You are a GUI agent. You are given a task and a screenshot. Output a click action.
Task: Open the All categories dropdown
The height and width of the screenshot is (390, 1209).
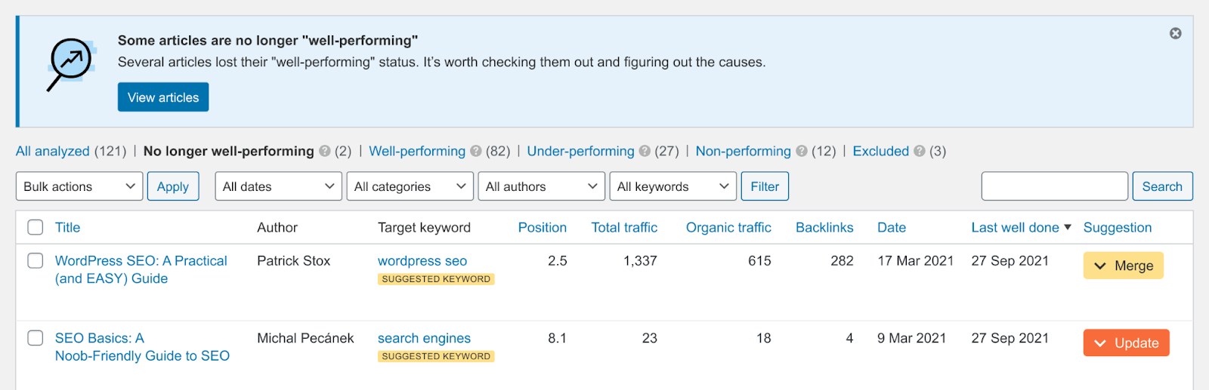pos(410,186)
